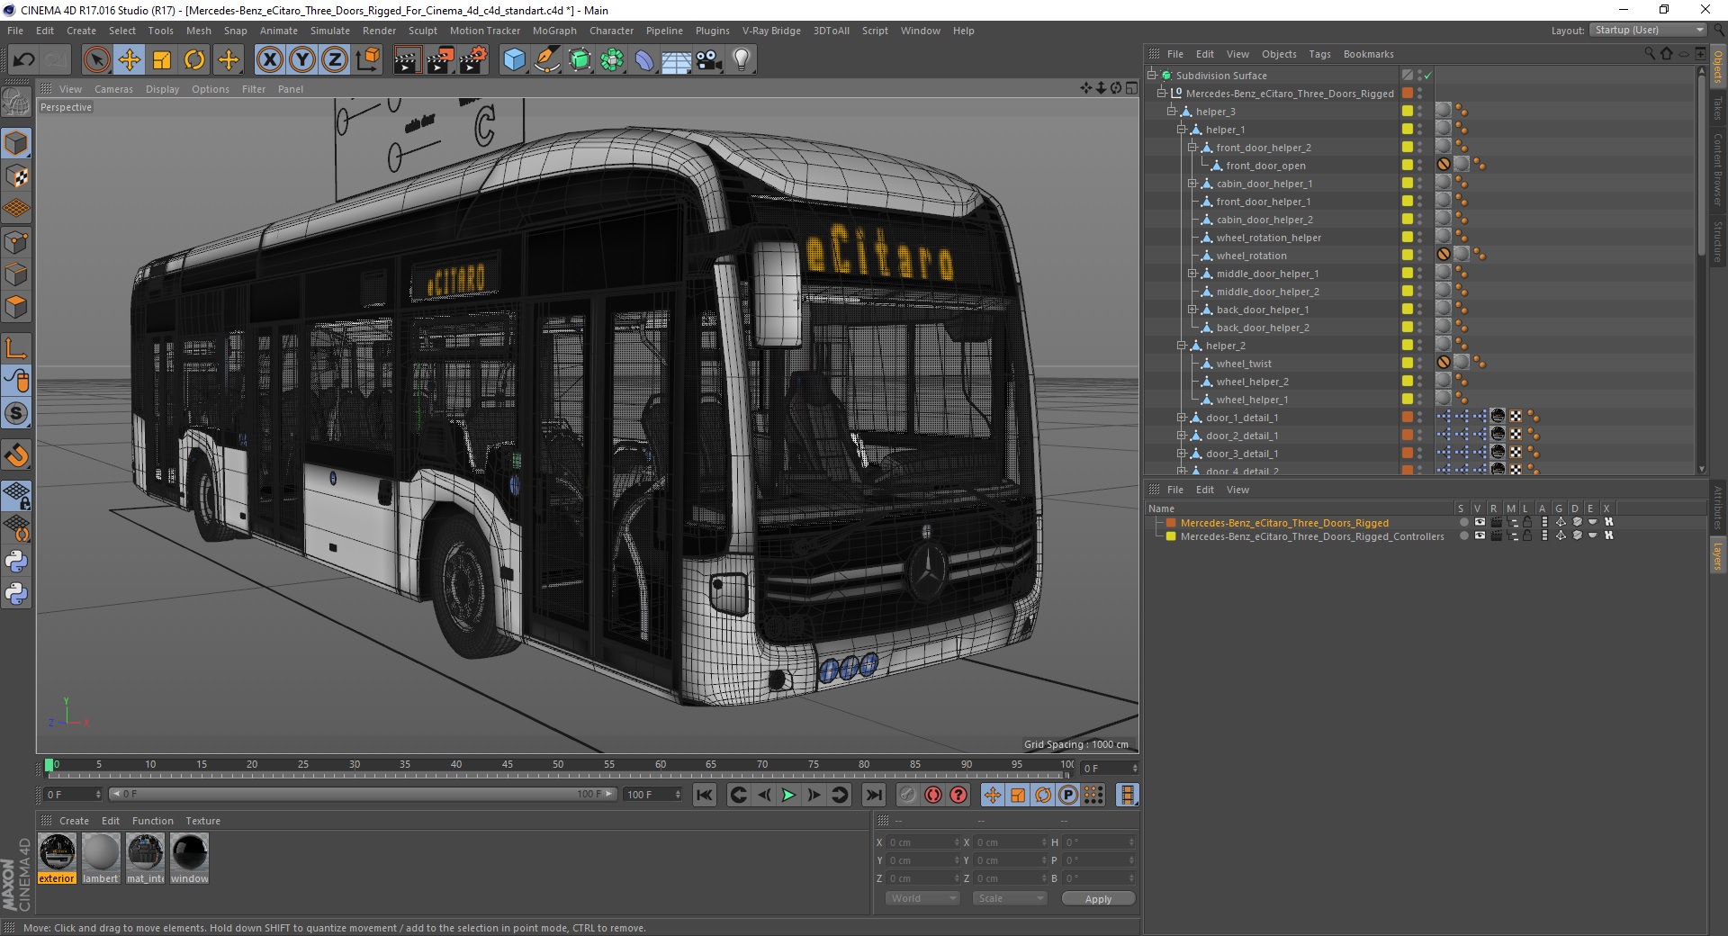Click the upper Python script icon in sidebar
Image resolution: width=1728 pixels, height=936 pixels.
click(x=16, y=562)
